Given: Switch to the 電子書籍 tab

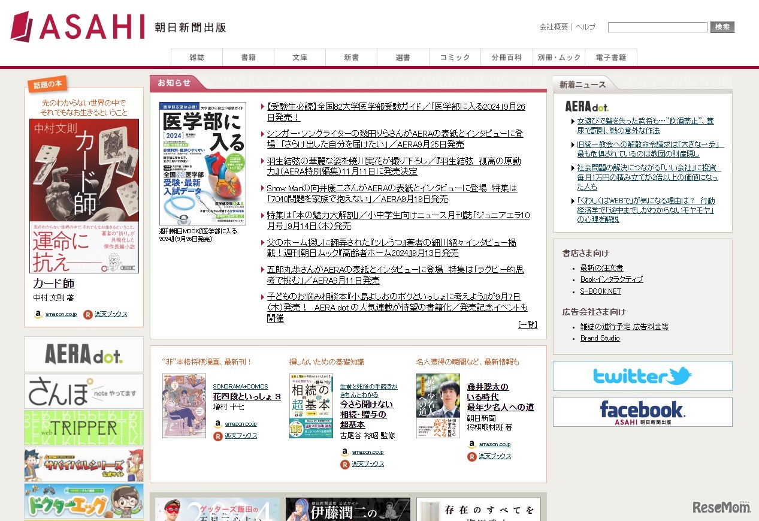Looking at the screenshot, I should tap(610, 57).
